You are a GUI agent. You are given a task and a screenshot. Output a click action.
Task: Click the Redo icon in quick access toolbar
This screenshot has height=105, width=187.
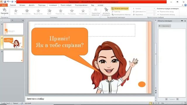click(12, 1)
